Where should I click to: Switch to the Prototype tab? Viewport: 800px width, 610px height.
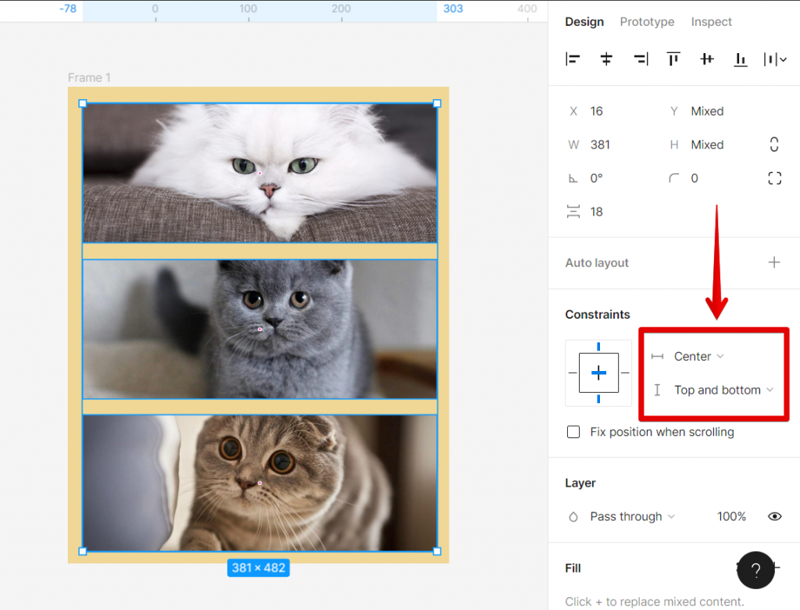point(647,22)
